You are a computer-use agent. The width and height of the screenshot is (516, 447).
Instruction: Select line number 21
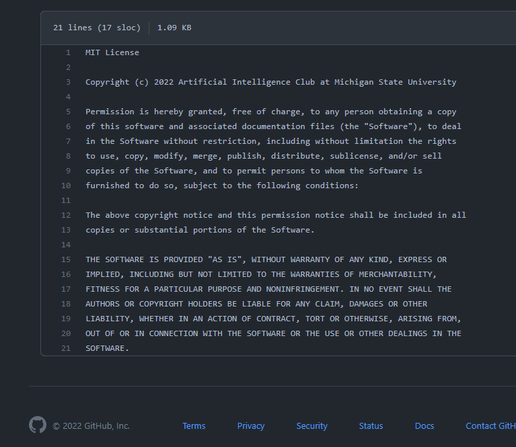pos(66,348)
